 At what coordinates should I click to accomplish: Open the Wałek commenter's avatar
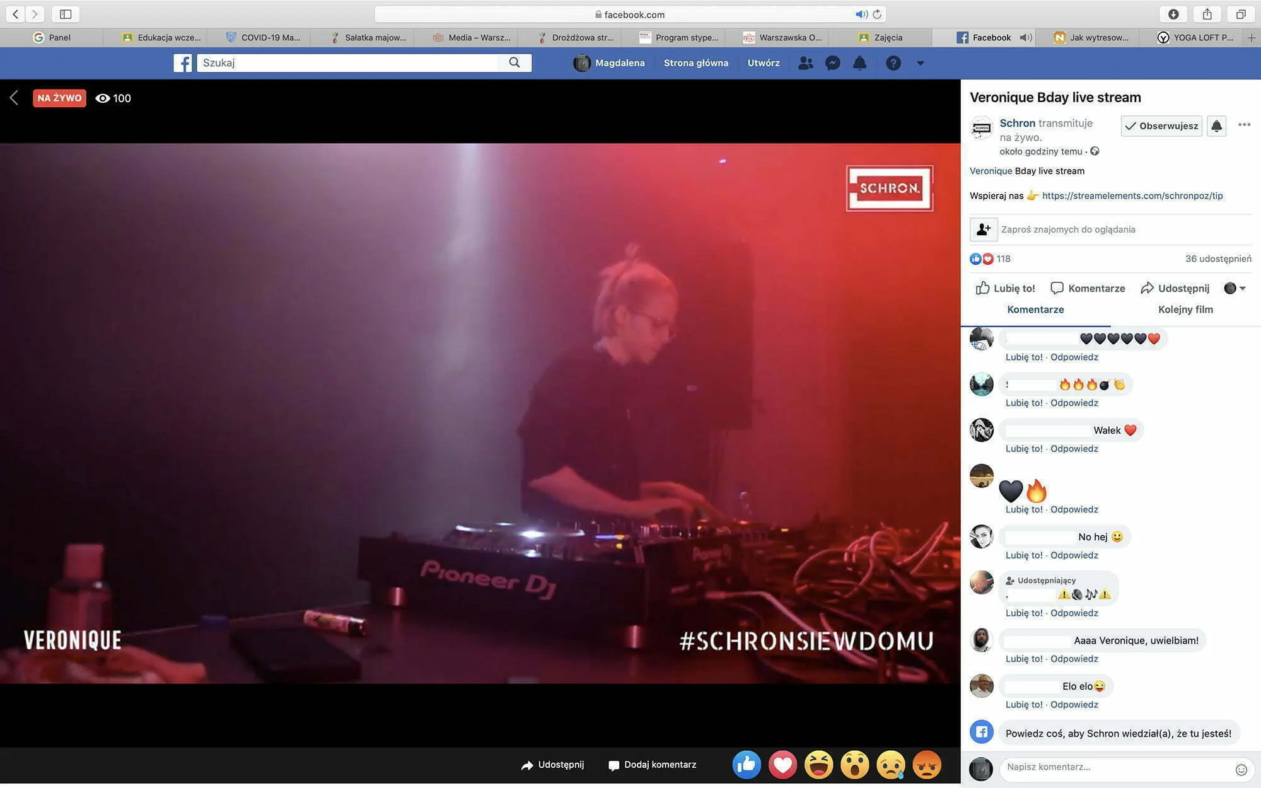pyautogui.click(x=981, y=430)
